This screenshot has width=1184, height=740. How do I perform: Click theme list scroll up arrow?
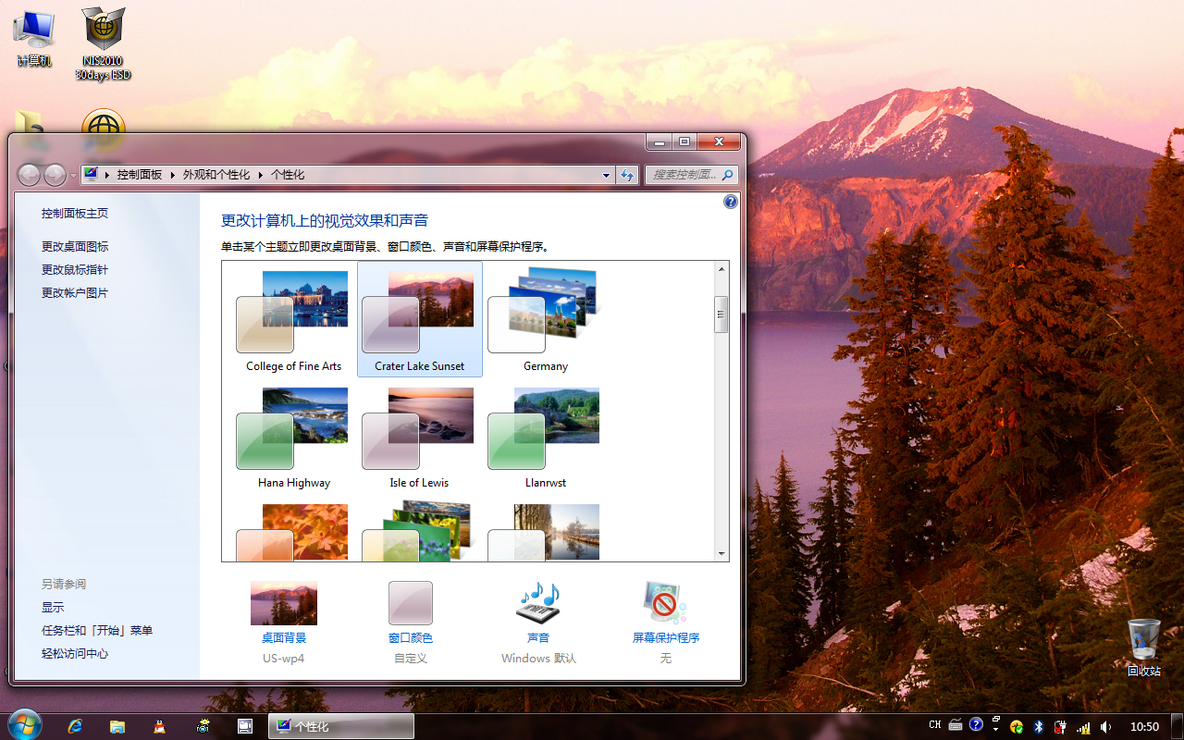(x=721, y=269)
